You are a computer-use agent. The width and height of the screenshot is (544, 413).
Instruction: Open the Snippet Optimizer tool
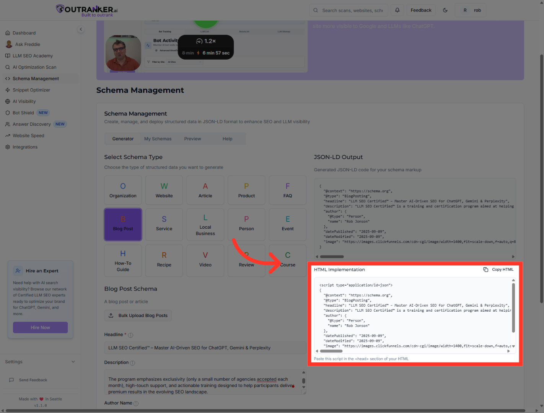click(31, 90)
